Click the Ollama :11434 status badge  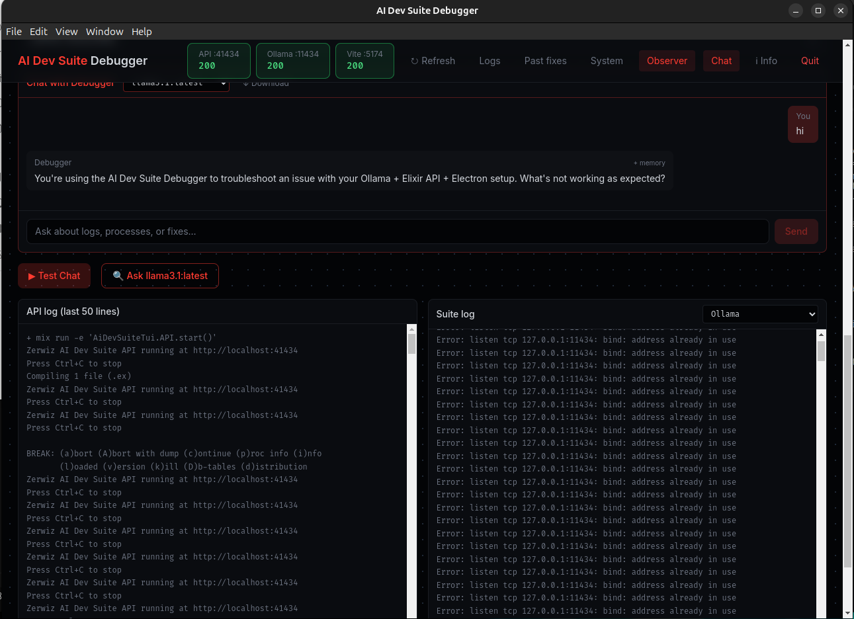[x=292, y=60]
